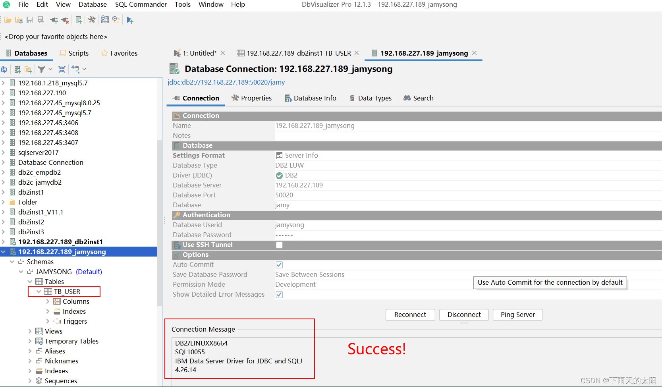Click the Disconnect All plug icon
662x388 pixels.
pos(65,20)
